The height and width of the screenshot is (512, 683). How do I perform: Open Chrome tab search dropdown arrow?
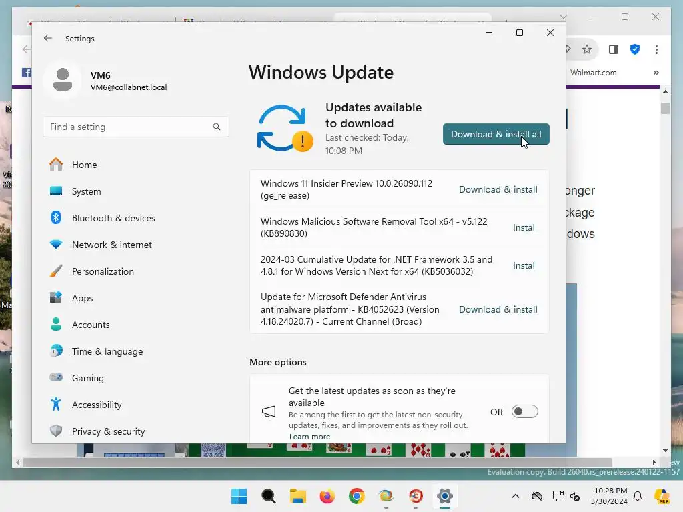click(x=563, y=17)
